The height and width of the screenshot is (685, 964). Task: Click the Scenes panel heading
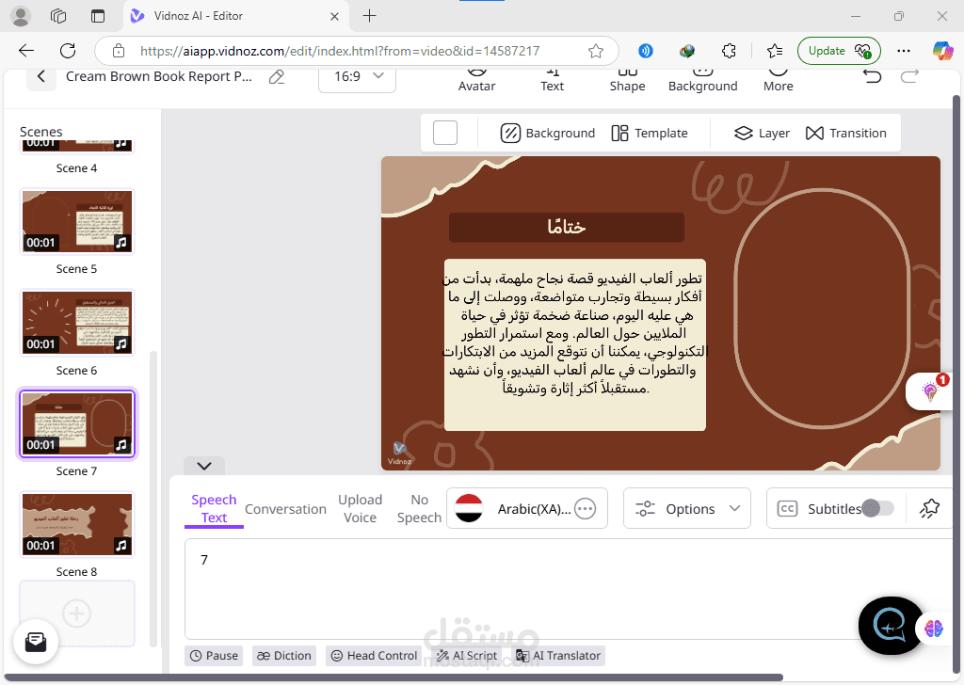(40, 132)
